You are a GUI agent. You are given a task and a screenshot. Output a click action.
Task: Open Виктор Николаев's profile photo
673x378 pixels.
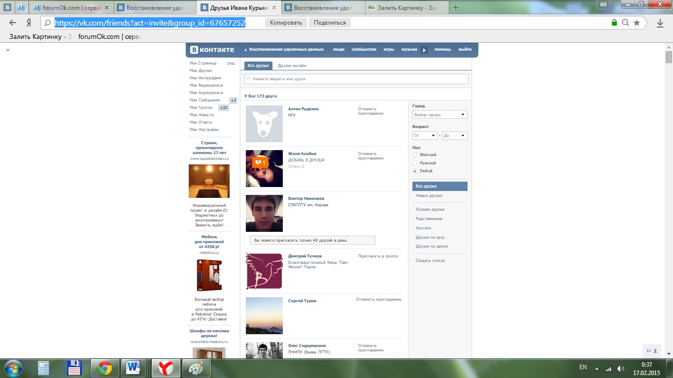(264, 213)
